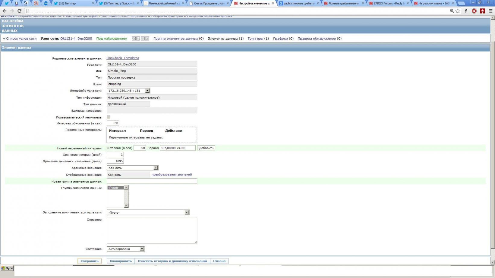Expand the Хранение значения dropdown
The height and width of the screenshot is (278, 495).
click(132, 168)
